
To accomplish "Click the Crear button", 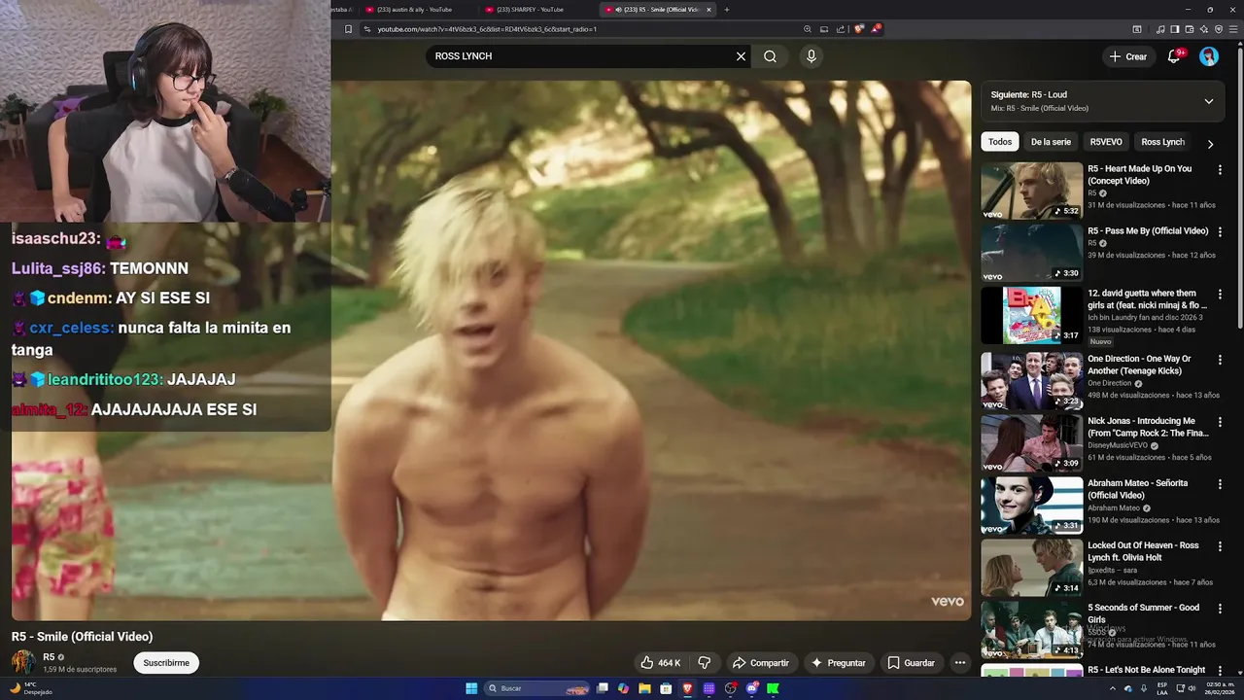I will [1127, 56].
